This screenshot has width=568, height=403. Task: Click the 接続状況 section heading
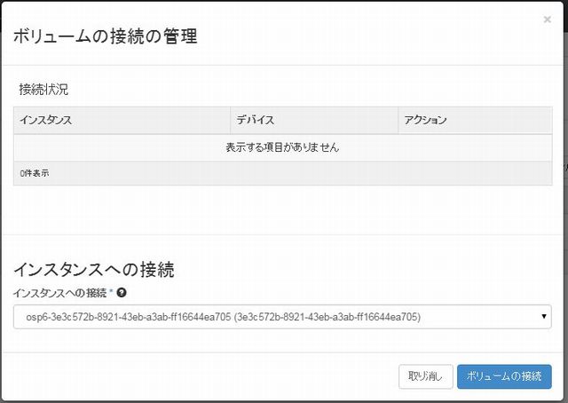pos(43,90)
